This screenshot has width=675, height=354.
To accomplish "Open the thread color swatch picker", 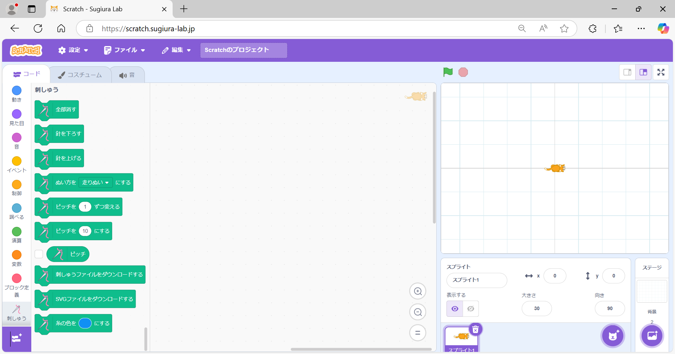I will click(x=85, y=323).
